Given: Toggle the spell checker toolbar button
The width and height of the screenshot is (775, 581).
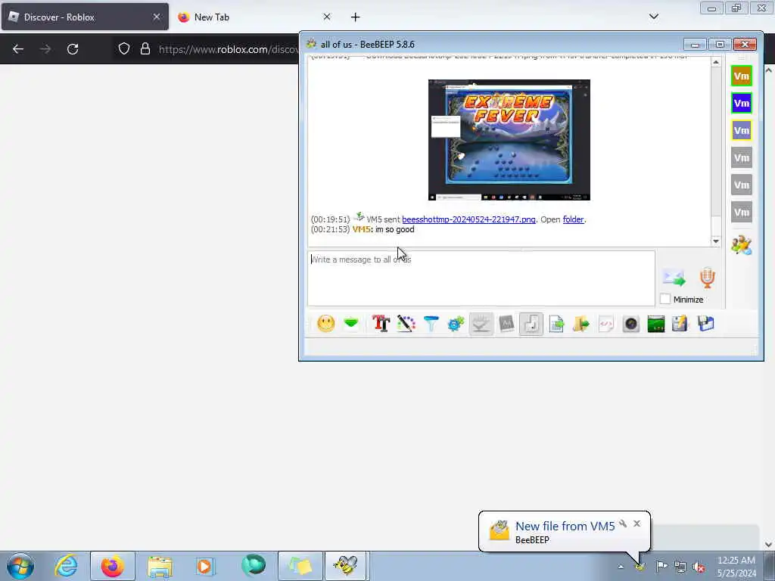Looking at the screenshot, I should 481,324.
